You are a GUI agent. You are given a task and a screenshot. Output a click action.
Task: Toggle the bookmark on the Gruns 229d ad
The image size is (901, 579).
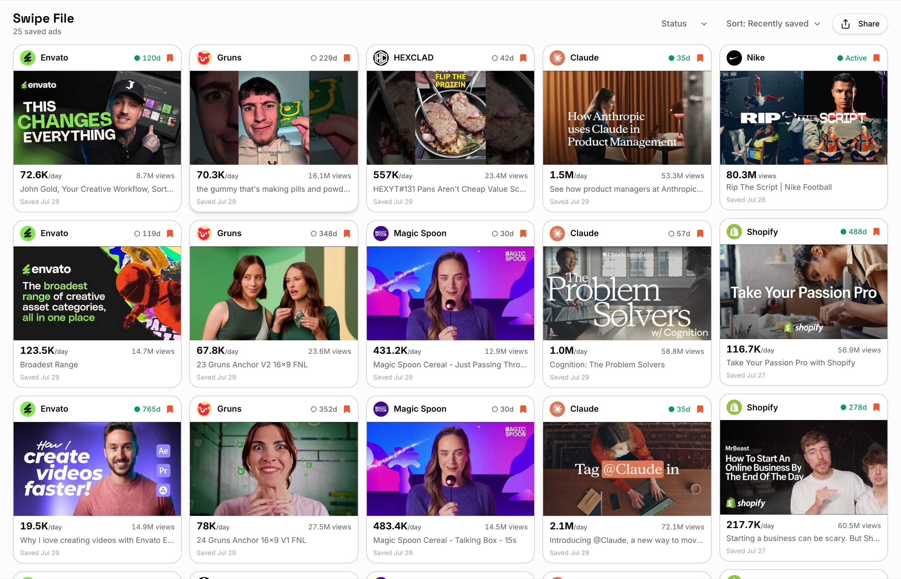[347, 58]
